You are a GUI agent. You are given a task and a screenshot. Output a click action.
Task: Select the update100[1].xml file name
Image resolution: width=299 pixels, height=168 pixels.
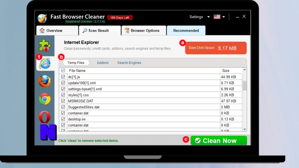tap(82, 83)
